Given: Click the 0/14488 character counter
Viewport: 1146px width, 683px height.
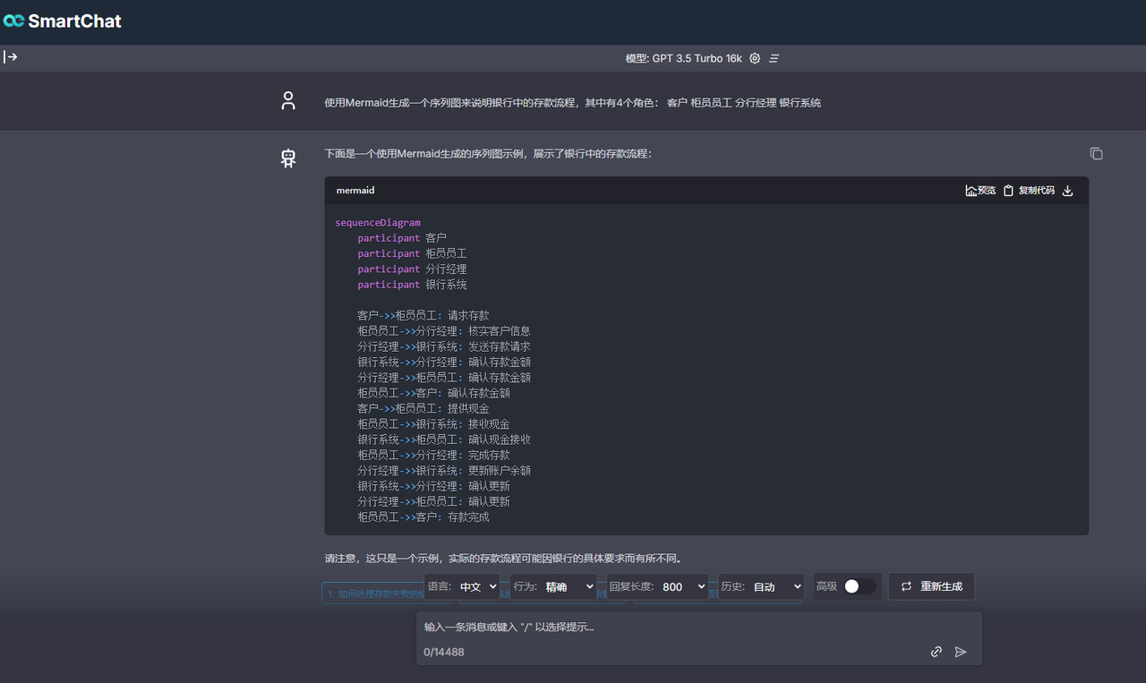Looking at the screenshot, I should (x=444, y=652).
